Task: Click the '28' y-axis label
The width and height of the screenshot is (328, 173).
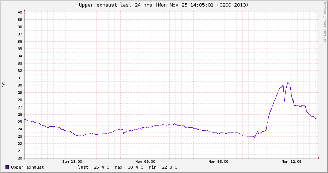Action: coord(20,100)
